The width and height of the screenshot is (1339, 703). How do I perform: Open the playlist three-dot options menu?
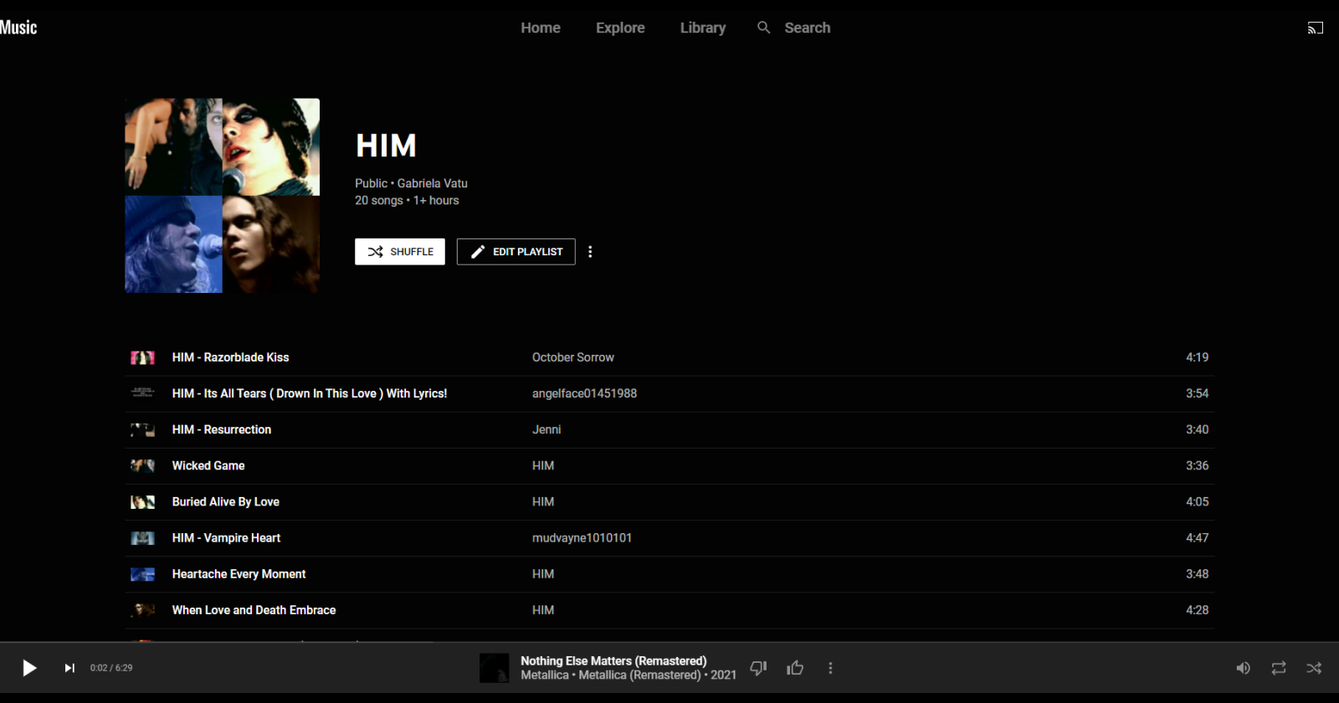(590, 252)
